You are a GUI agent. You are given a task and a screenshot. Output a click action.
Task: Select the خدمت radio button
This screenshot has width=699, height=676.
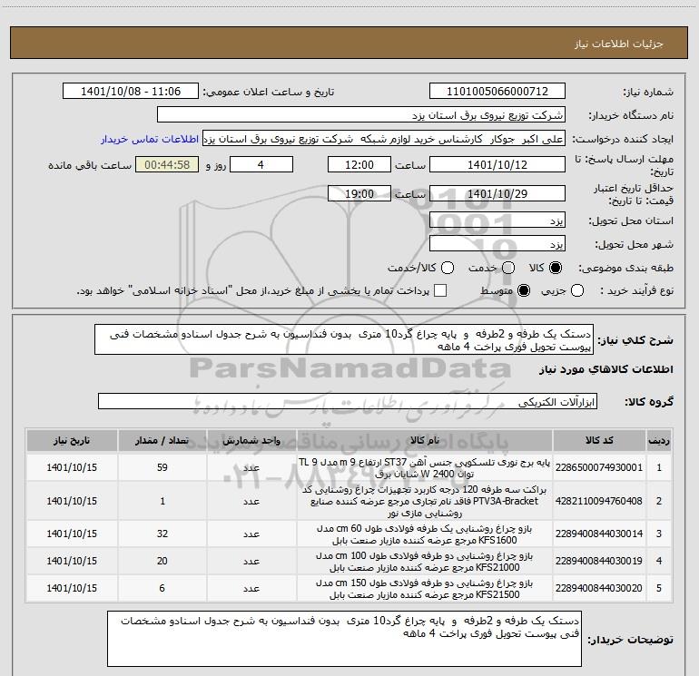[x=508, y=268]
